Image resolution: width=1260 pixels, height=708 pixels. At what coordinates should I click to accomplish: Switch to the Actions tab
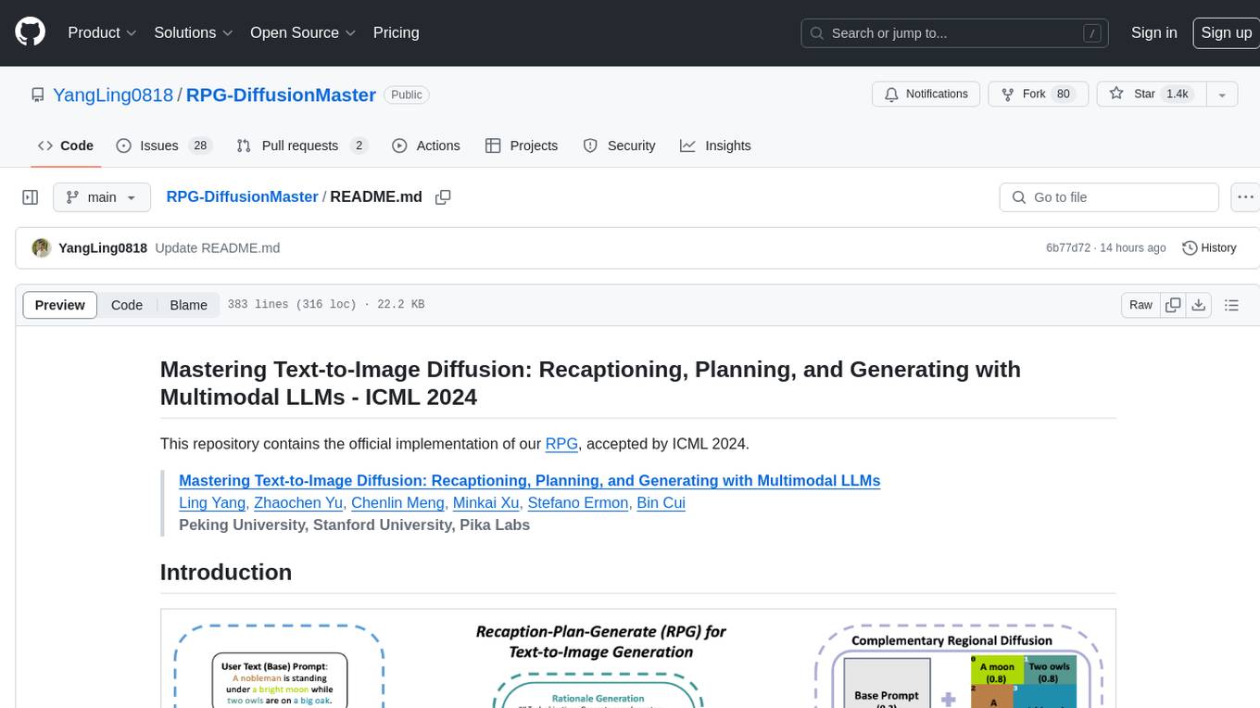click(x=425, y=145)
